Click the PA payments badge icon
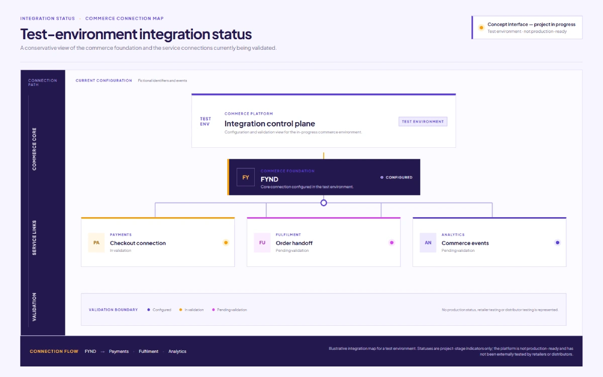The height and width of the screenshot is (377, 603). 96,243
